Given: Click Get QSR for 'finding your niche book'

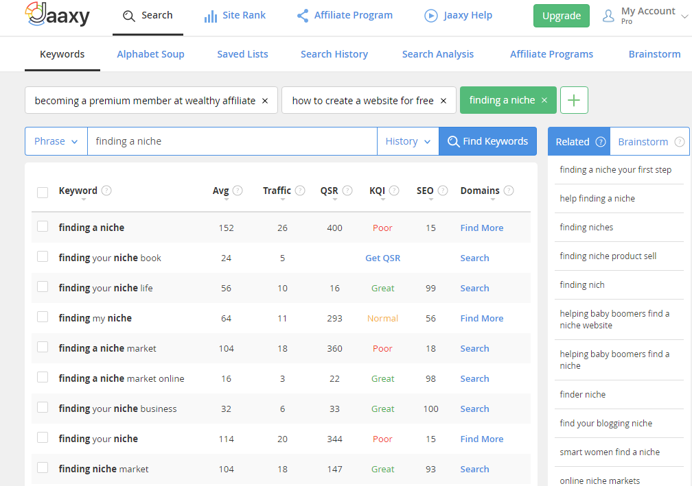Looking at the screenshot, I should click(382, 258).
